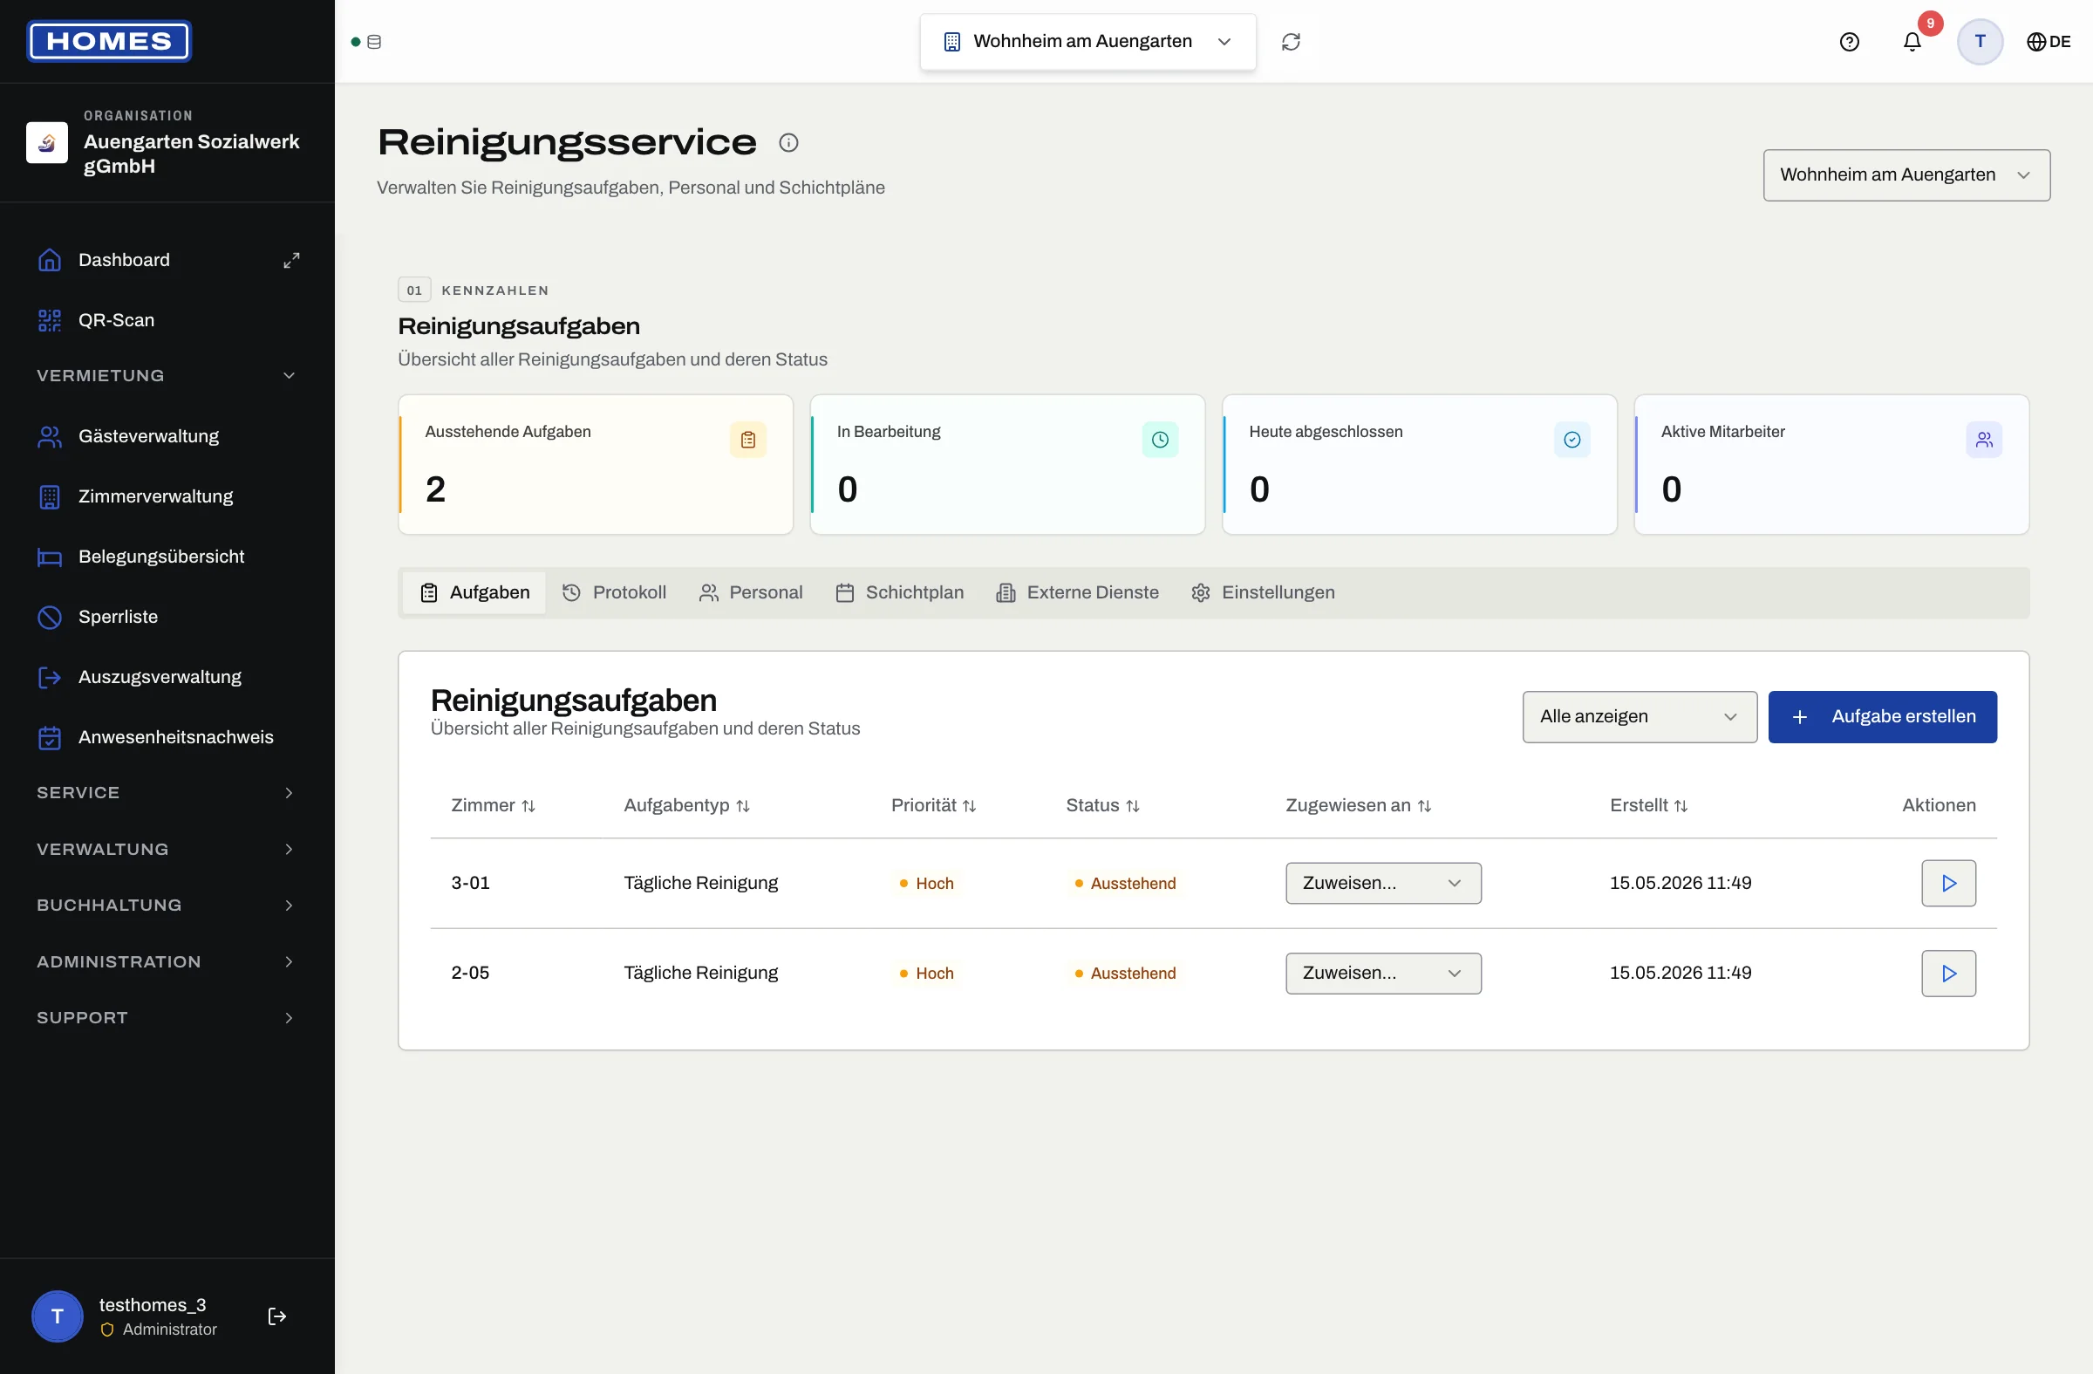Select the Aufgaben tab

475,593
